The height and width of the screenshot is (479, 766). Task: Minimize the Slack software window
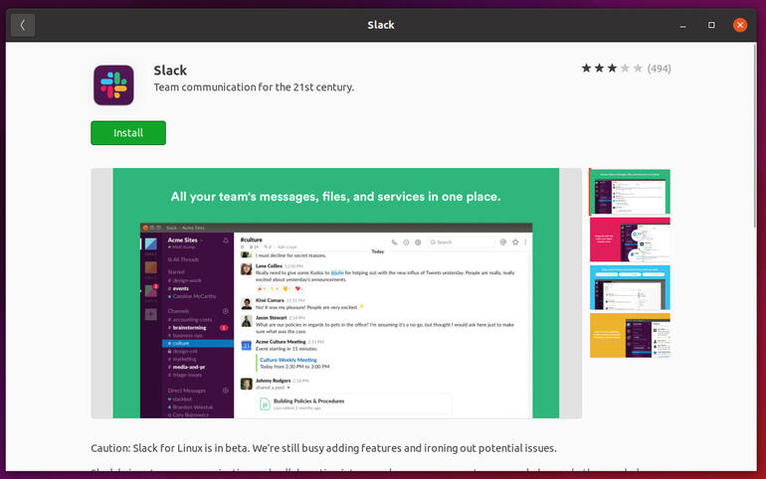pos(683,25)
